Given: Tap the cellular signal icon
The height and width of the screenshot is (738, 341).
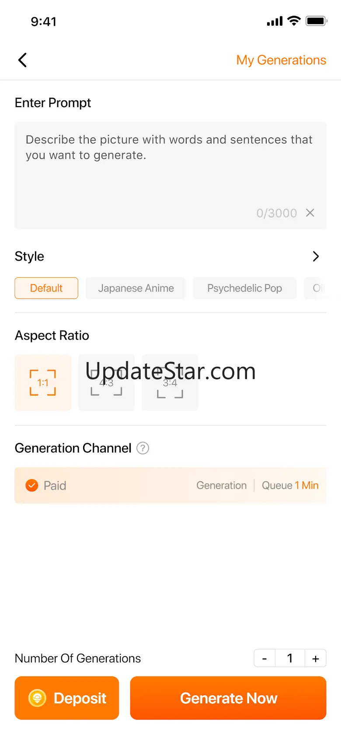Looking at the screenshot, I should coord(275,21).
